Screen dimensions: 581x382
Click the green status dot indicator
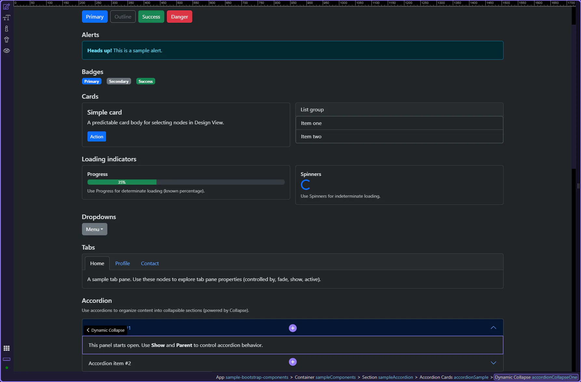(x=7, y=368)
